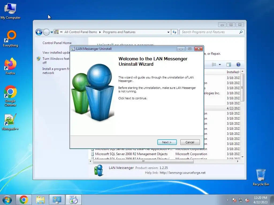Image resolution: width=274 pixels, height=205 pixels.
Task: Open Turn Windows features on or off
Action: (56, 61)
